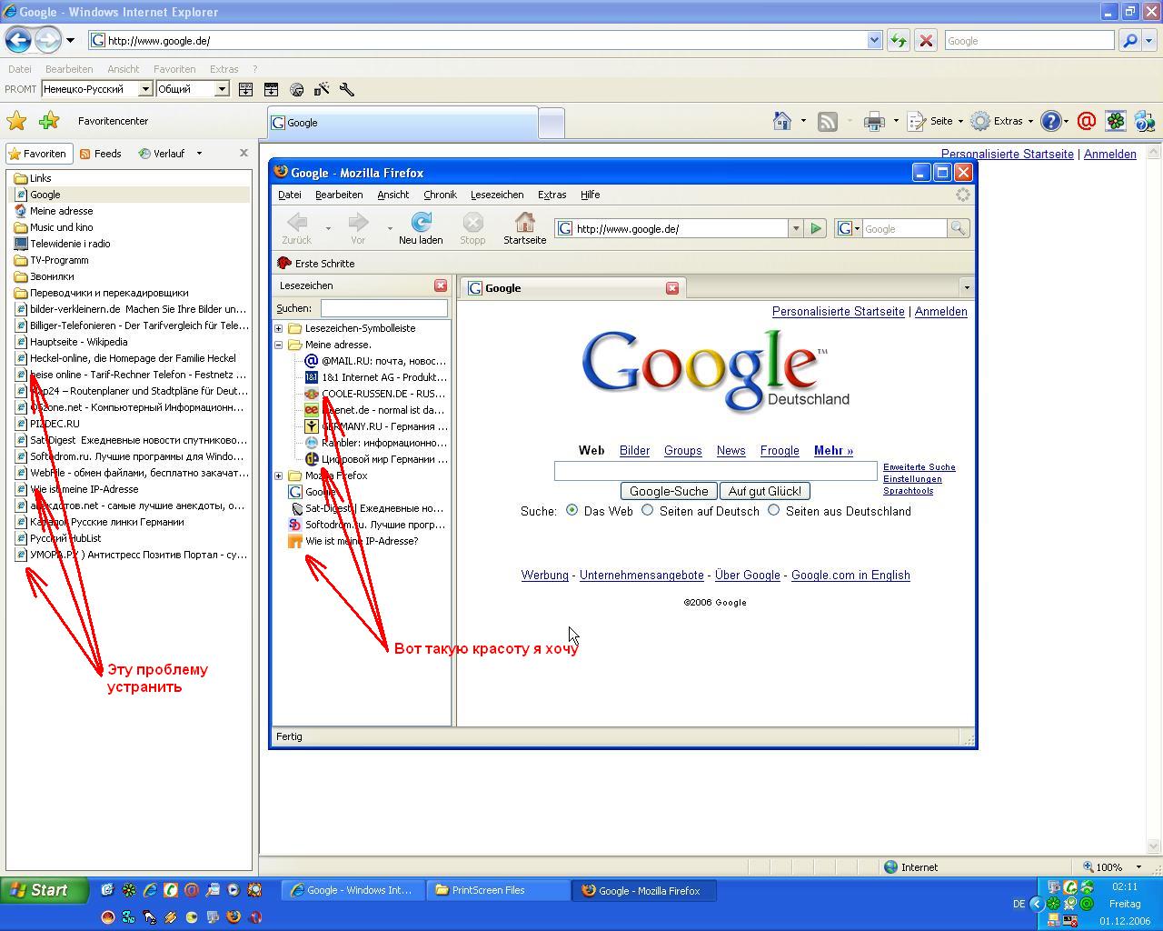The height and width of the screenshot is (931, 1163).
Task: Open the IE Extras toolbar dropdown
Action: [x=1001, y=121]
